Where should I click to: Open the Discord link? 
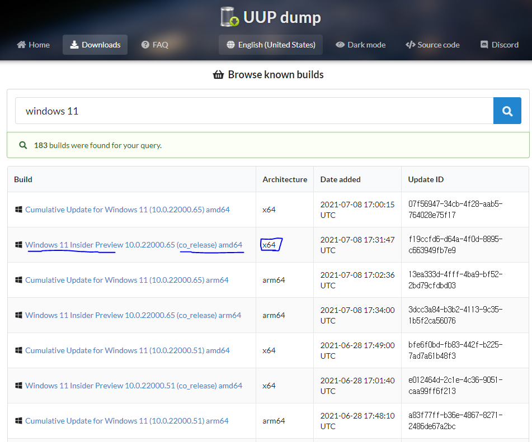[x=500, y=45]
